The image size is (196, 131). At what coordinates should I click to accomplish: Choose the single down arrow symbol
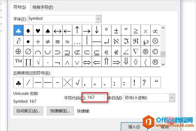click(x=97, y=30)
